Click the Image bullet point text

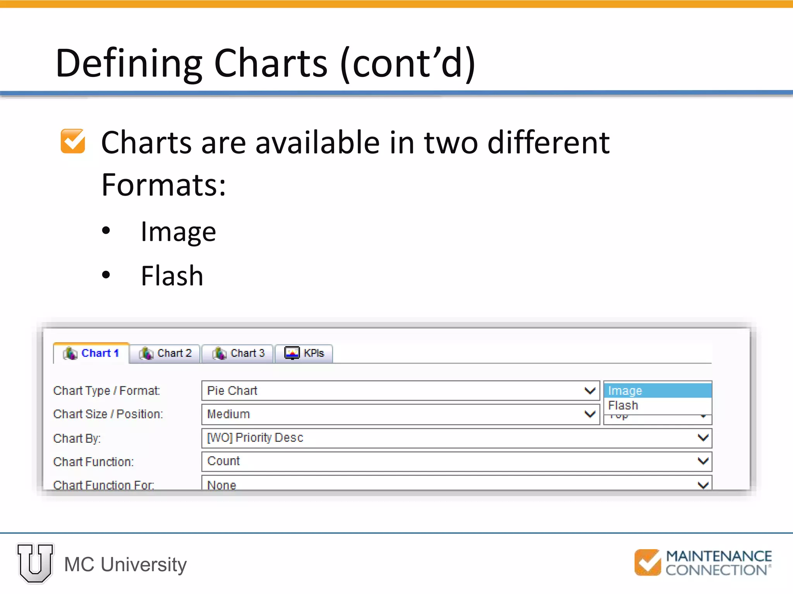[x=178, y=232]
